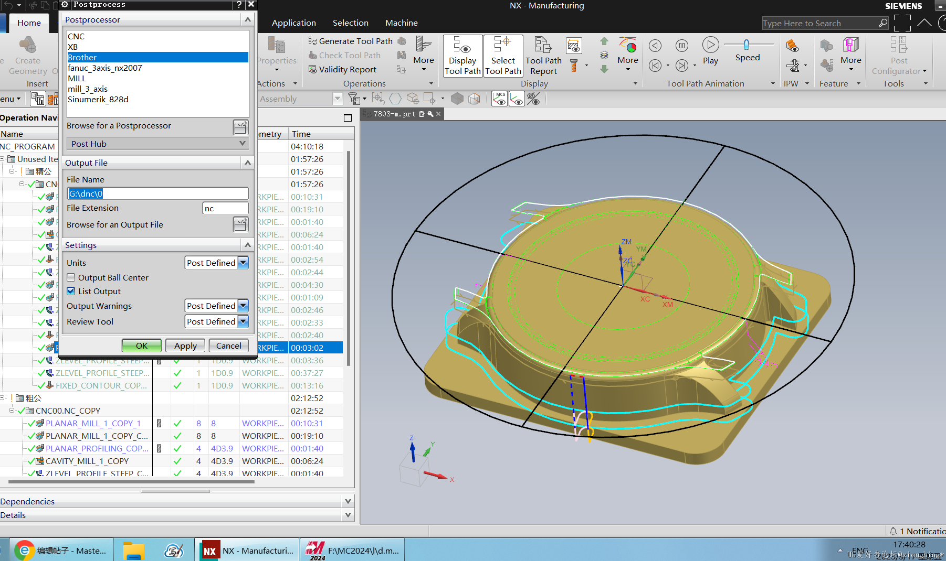Screen dimensions: 946x561
Task: Toggle MCS display icon in toolbar
Action: coord(499,99)
